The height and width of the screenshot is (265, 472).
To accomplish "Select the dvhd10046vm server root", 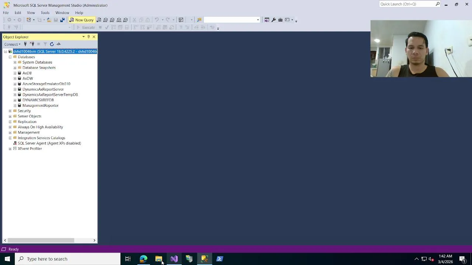I will [55, 52].
